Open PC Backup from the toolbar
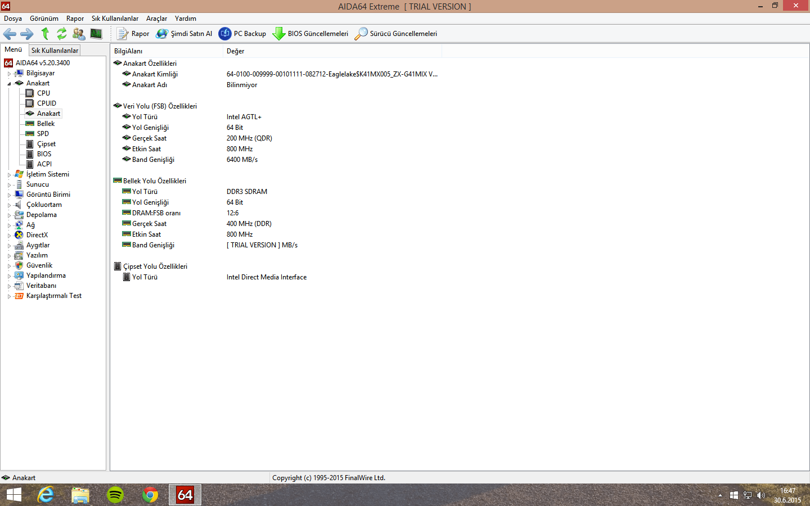810x506 pixels. 242,34
